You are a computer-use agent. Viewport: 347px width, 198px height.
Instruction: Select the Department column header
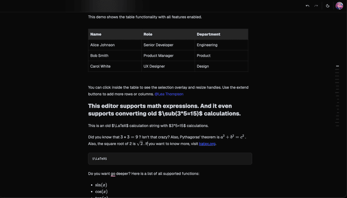coord(221,34)
